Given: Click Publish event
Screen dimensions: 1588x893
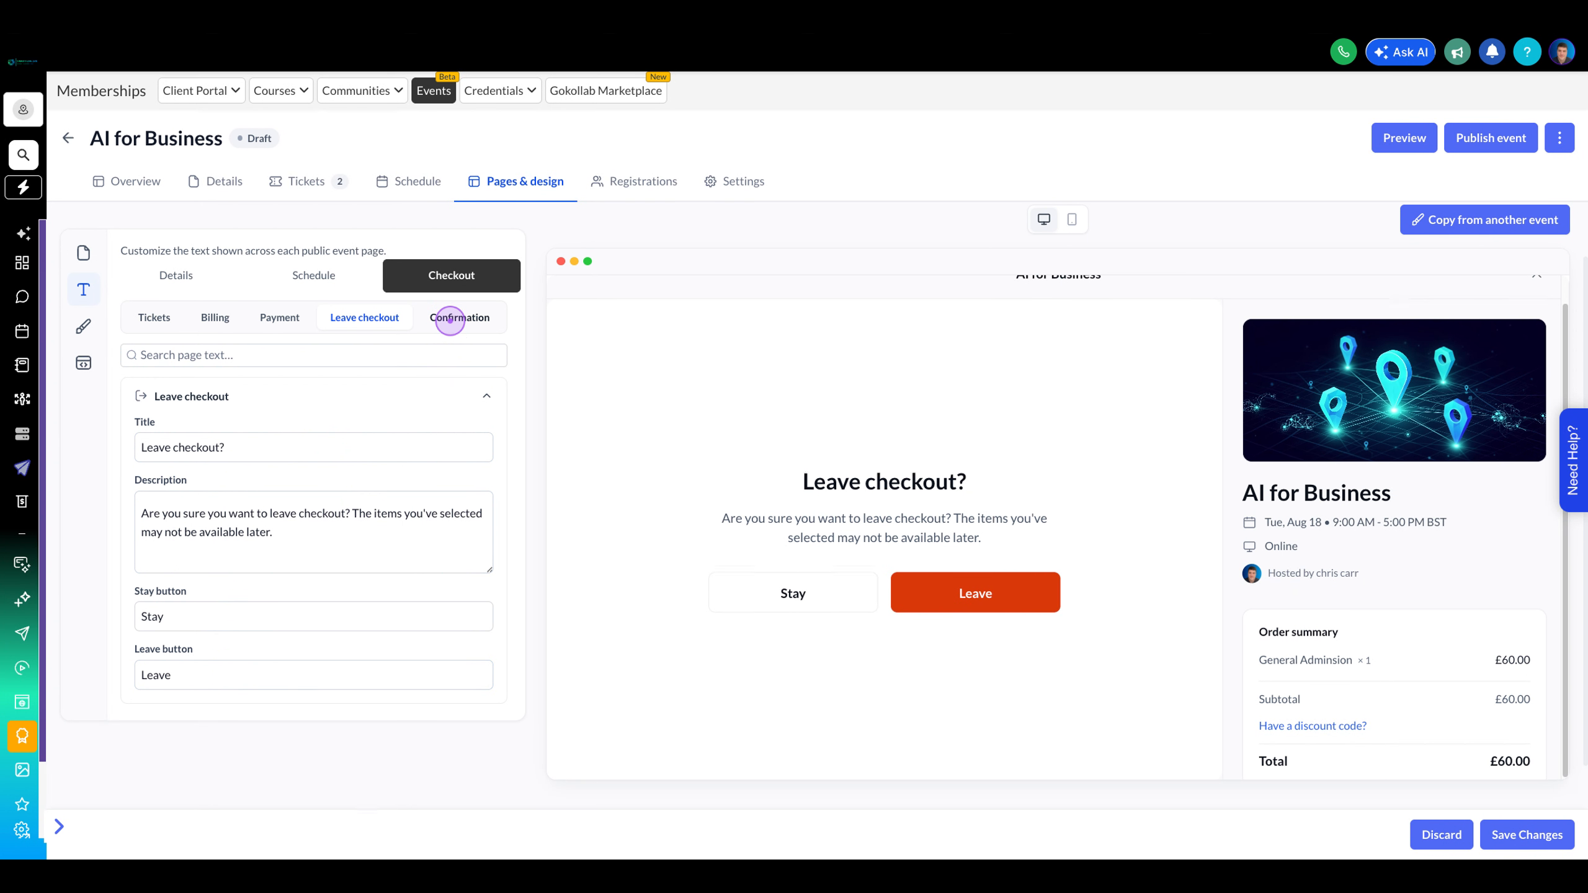Looking at the screenshot, I should (x=1491, y=138).
